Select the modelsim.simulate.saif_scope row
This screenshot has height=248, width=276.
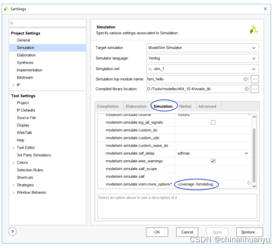(x=175, y=169)
